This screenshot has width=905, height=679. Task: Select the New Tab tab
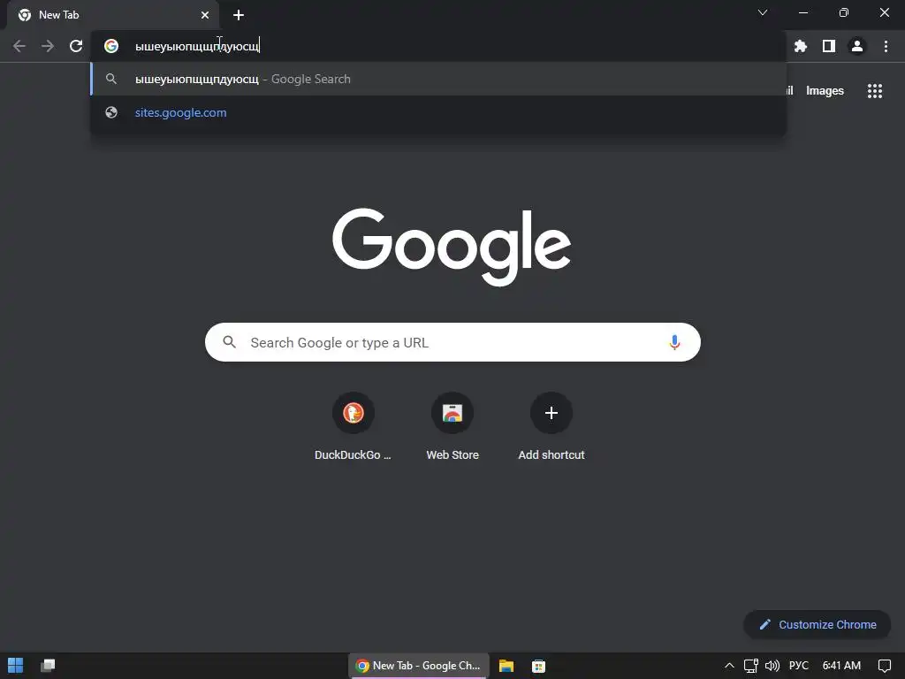[x=113, y=15]
